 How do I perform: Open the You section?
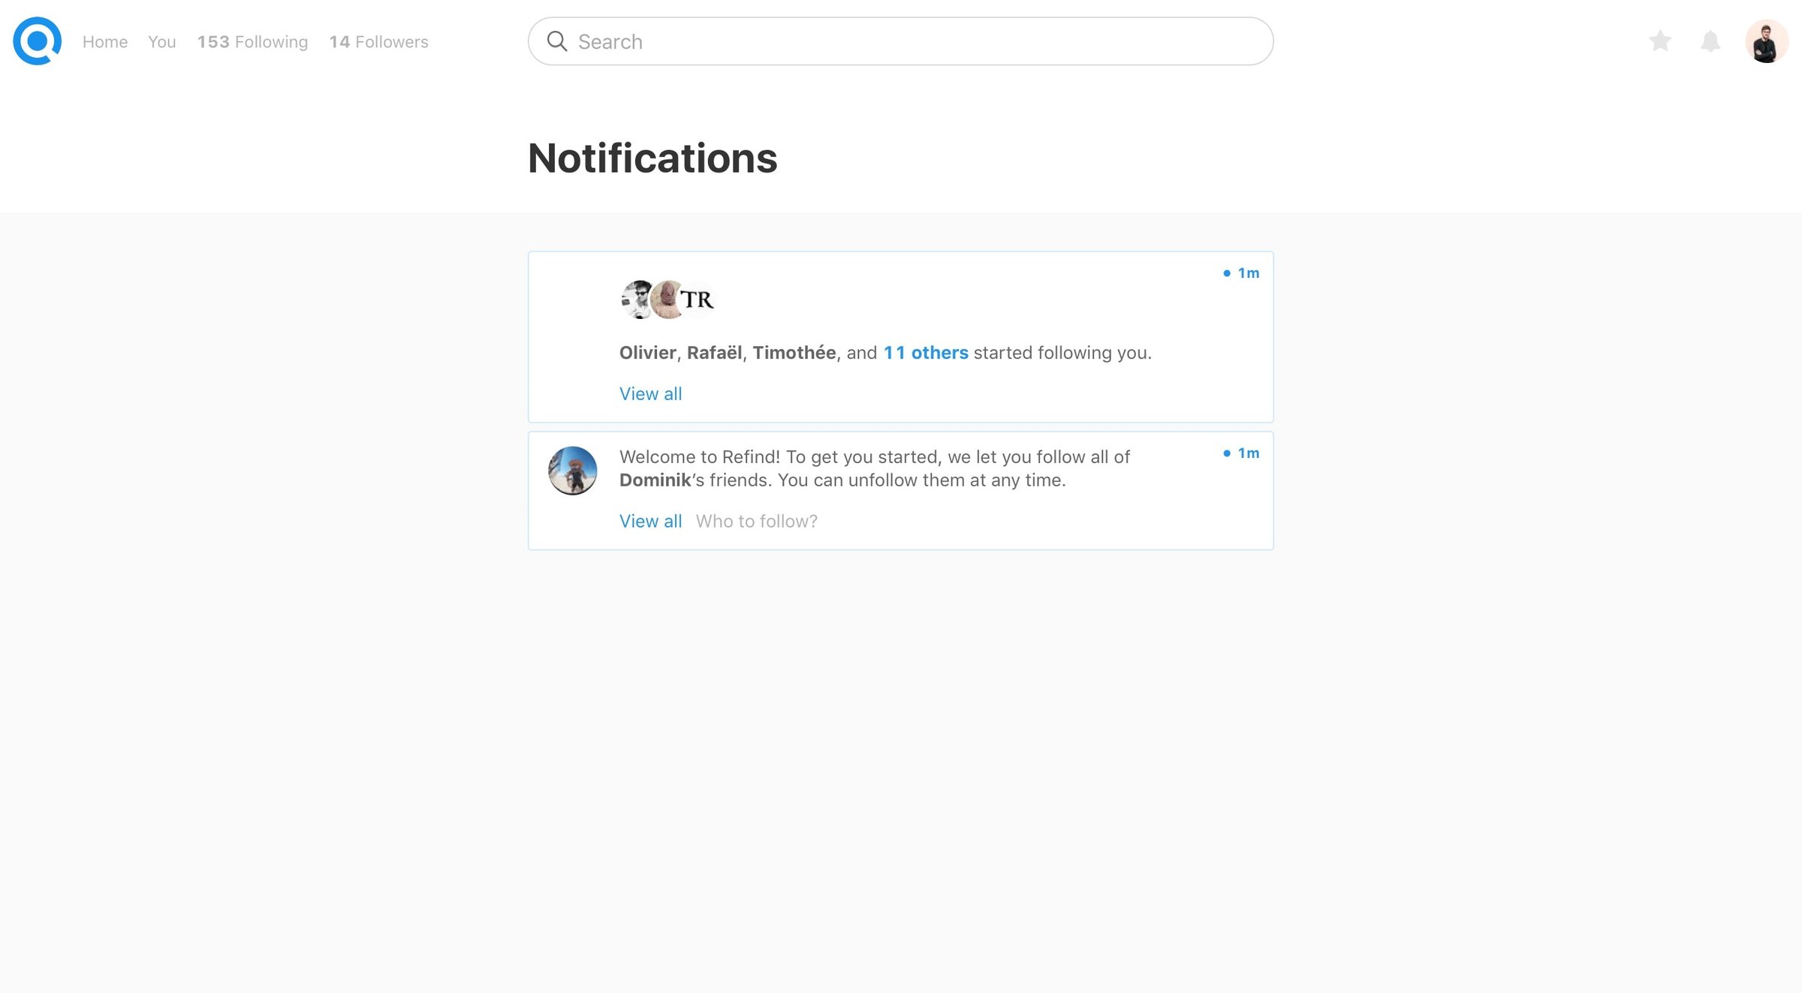pos(162,42)
